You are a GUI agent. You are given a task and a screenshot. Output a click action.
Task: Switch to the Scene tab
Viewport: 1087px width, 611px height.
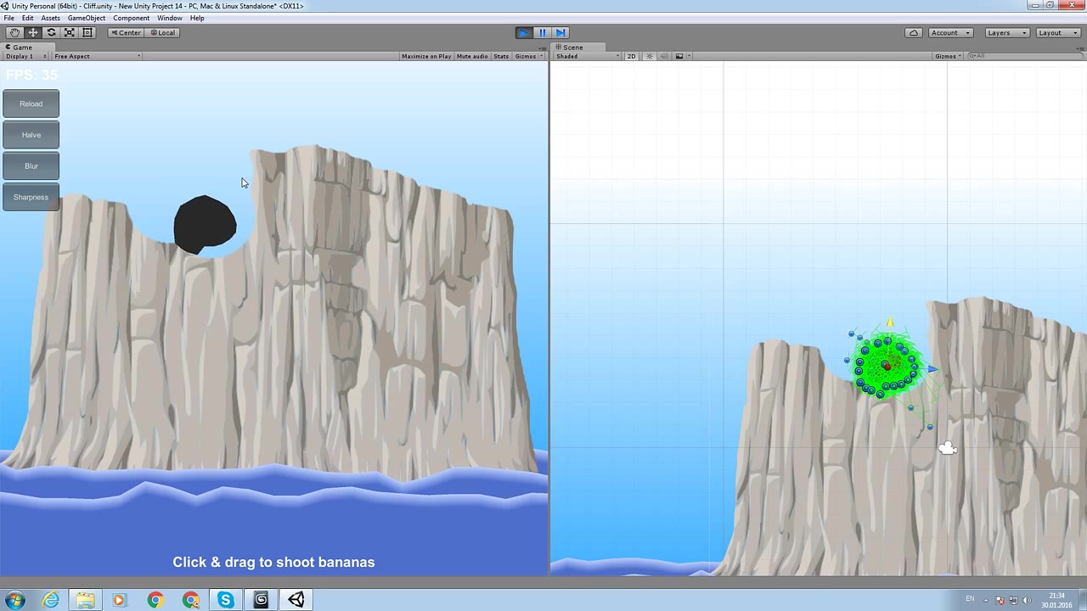tap(570, 48)
